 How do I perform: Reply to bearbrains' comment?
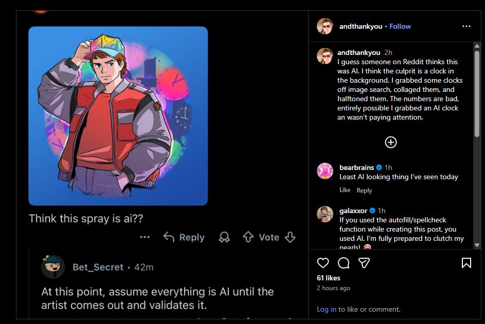tap(365, 190)
